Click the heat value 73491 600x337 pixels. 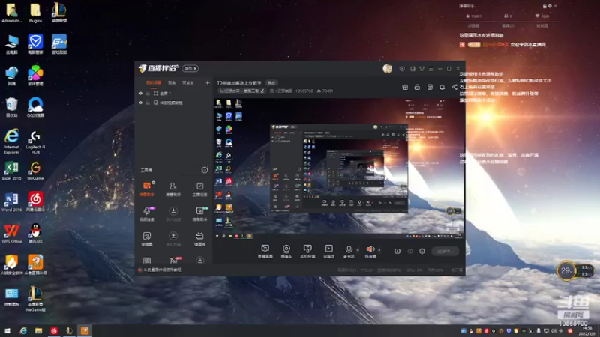click(325, 91)
